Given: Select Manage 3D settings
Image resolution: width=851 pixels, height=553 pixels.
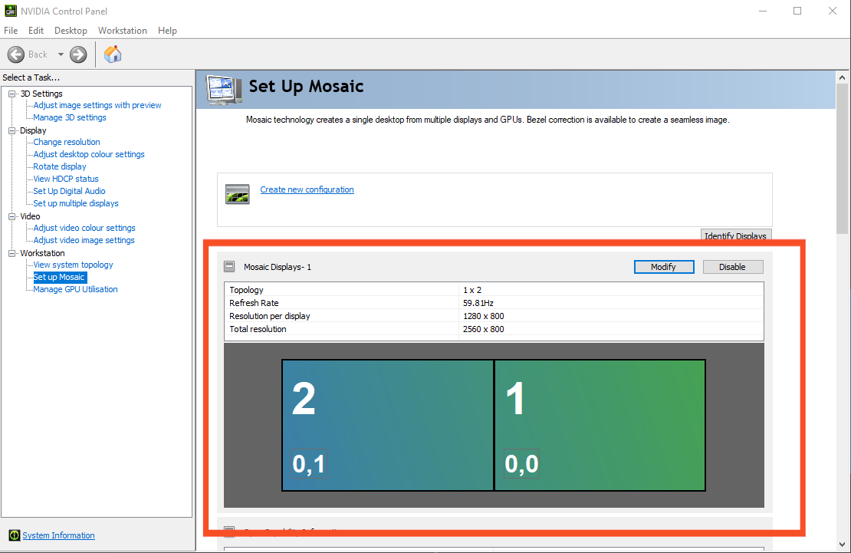Looking at the screenshot, I should click(x=70, y=117).
